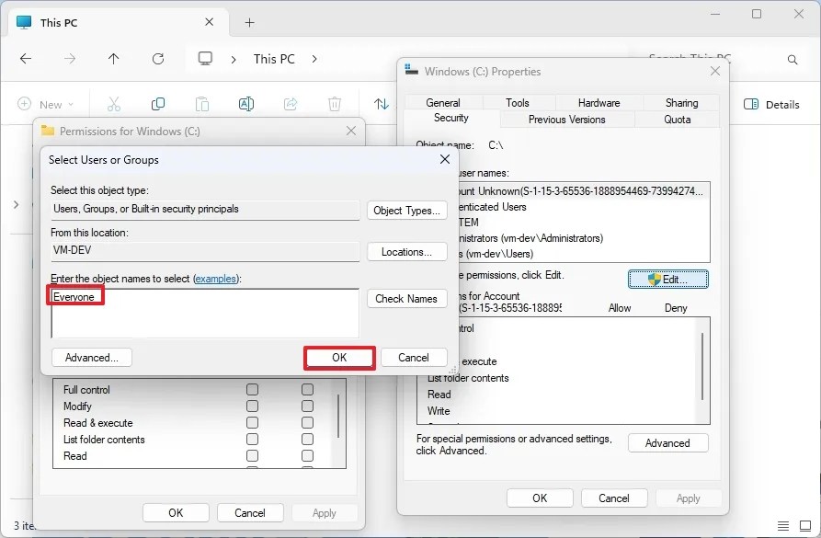821x538 pixels.
Task: Open the General tab in Properties
Action: (443, 103)
